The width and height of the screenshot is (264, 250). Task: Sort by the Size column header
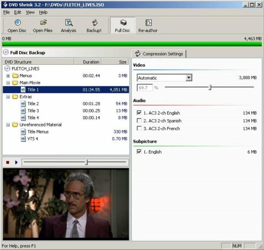(115, 62)
